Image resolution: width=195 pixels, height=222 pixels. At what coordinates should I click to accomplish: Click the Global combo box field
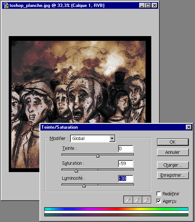click(x=93, y=139)
